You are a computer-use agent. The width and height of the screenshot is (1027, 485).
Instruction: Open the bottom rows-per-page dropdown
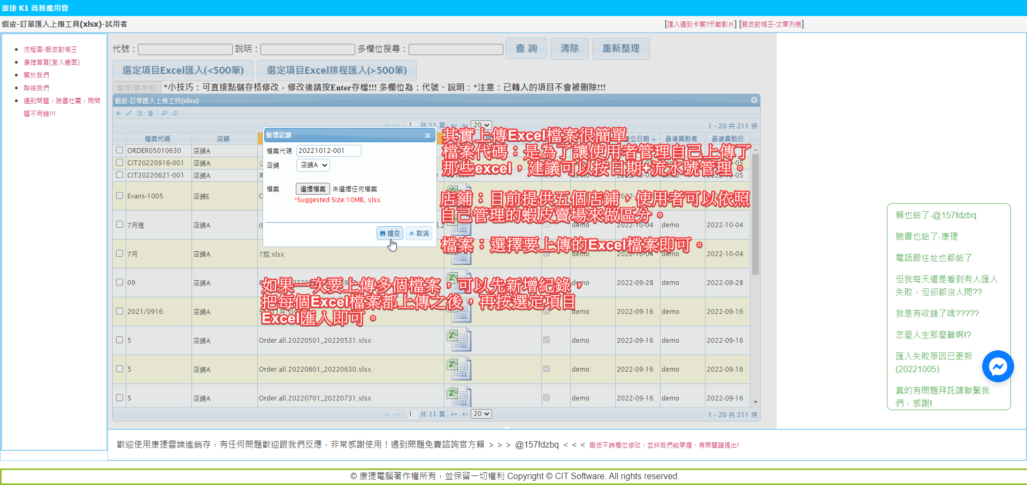[481, 414]
